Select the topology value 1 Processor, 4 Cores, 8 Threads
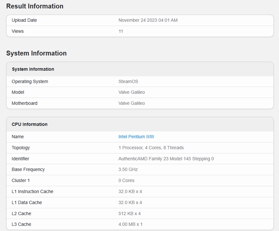The height and width of the screenshot is (231, 279). click(x=151, y=148)
